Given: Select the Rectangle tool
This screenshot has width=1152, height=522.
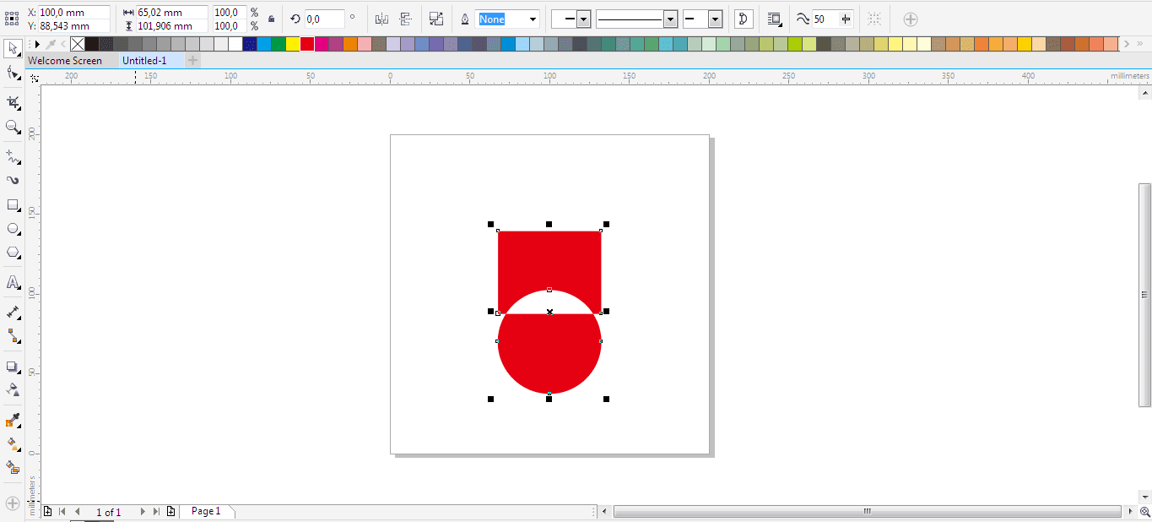Looking at the screenshot, I should (x=12, y=204).
